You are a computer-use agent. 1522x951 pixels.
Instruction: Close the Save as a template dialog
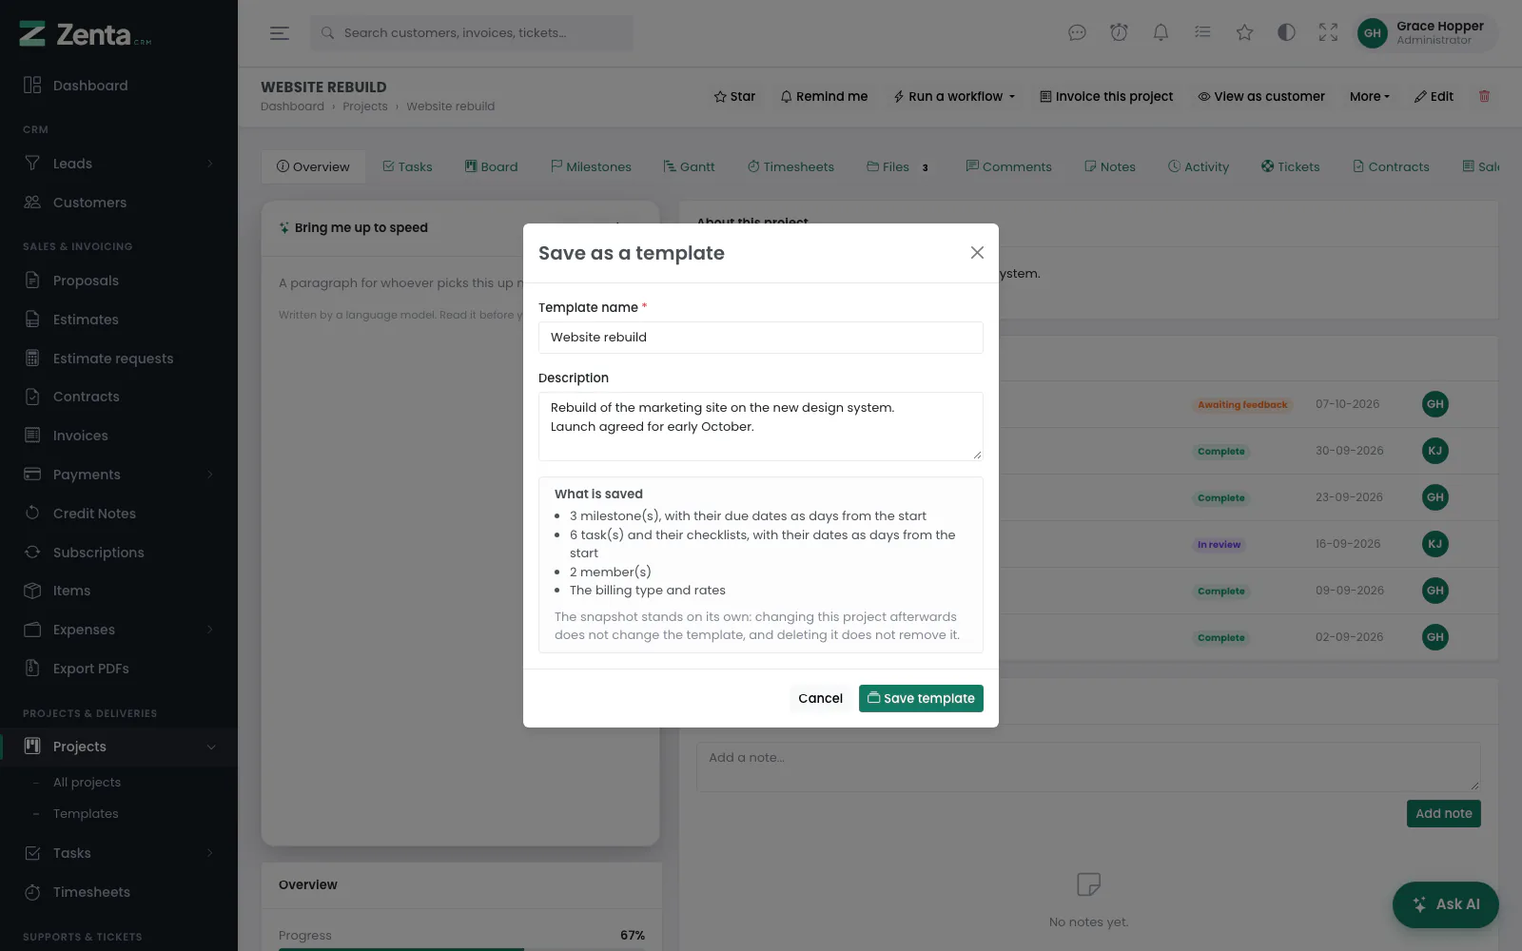point(977,252)
